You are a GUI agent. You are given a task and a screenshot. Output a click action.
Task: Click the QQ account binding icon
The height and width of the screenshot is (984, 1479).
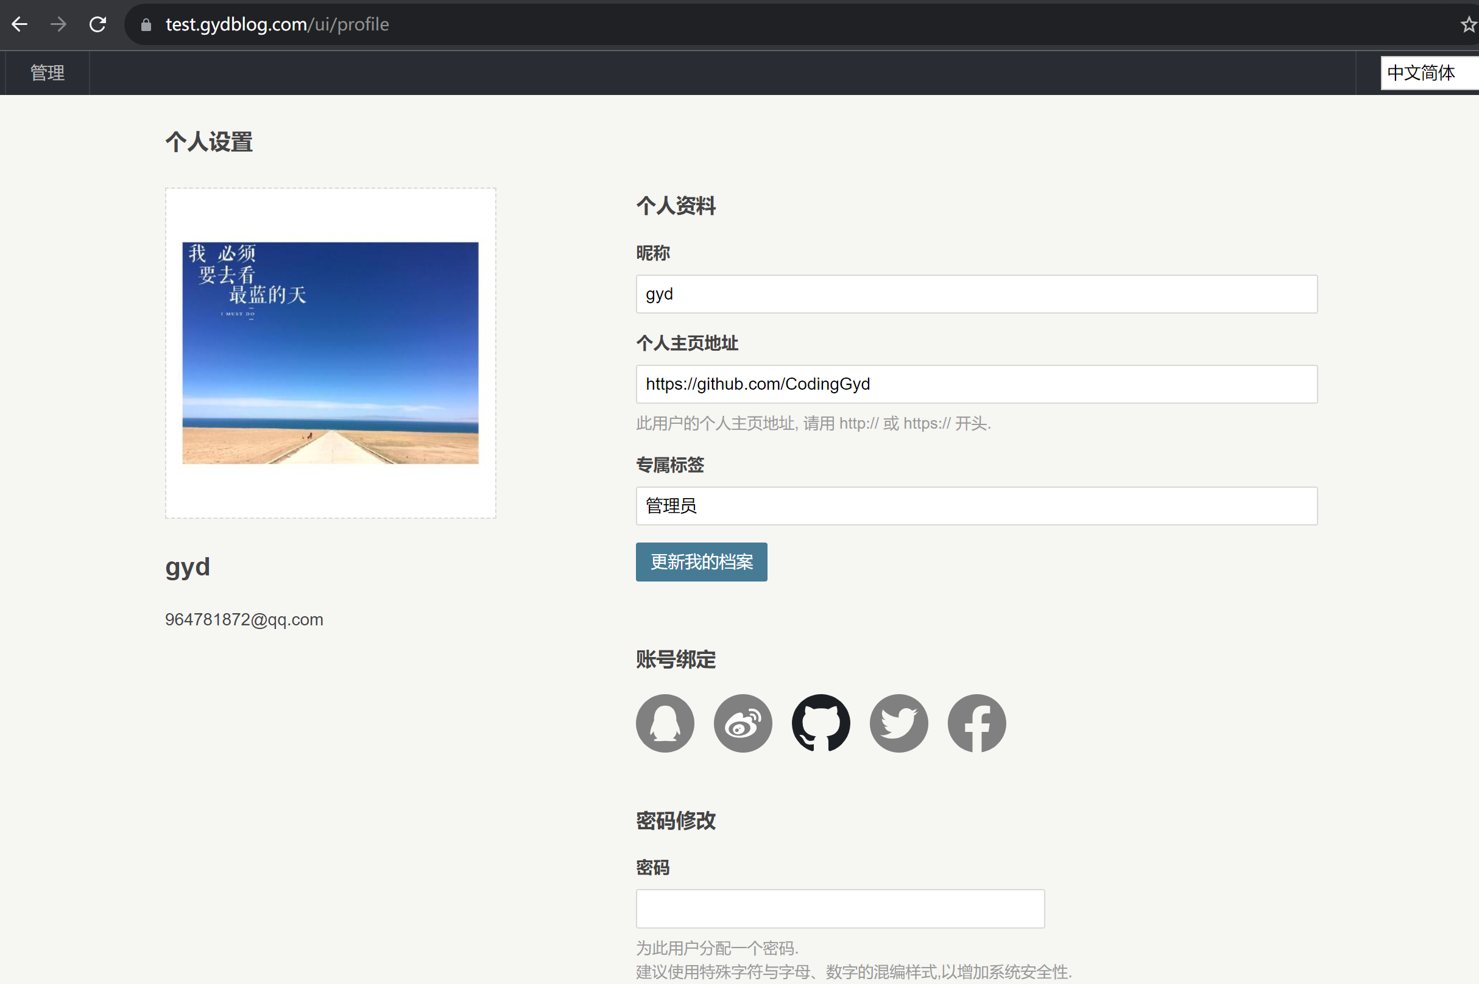[x=665, y=723]
